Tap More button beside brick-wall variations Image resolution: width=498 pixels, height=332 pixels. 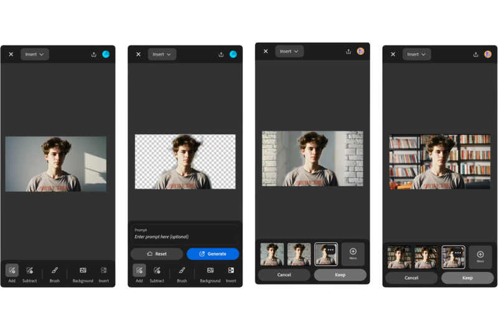353,254
